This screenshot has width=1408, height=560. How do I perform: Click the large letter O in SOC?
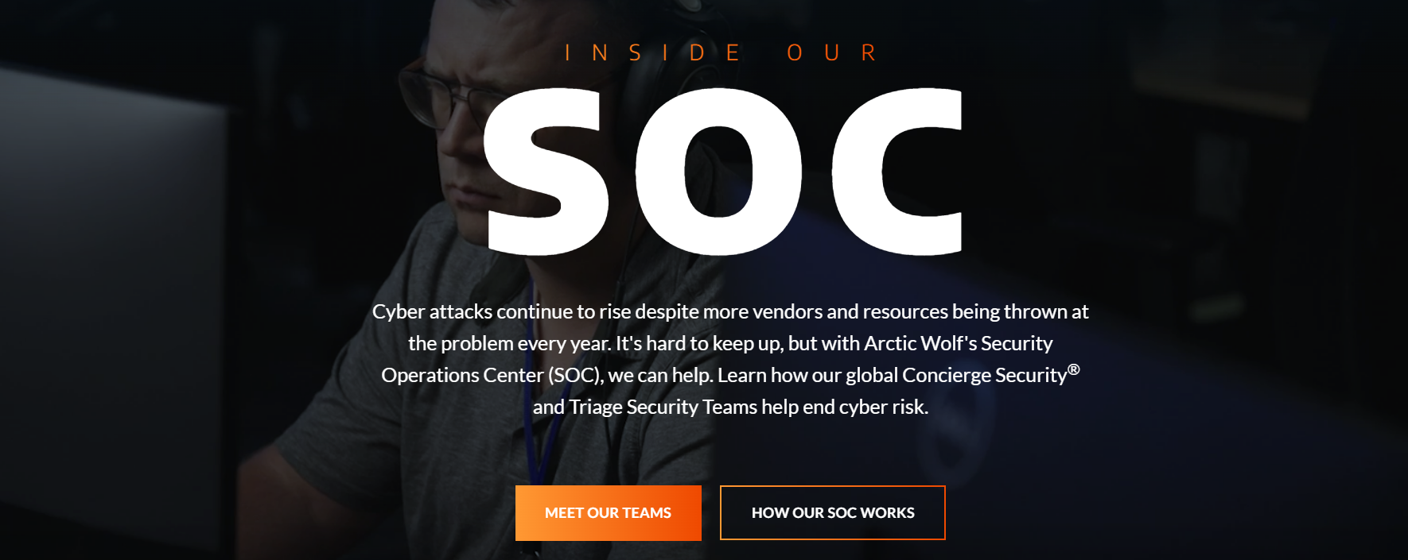(718, 172)
